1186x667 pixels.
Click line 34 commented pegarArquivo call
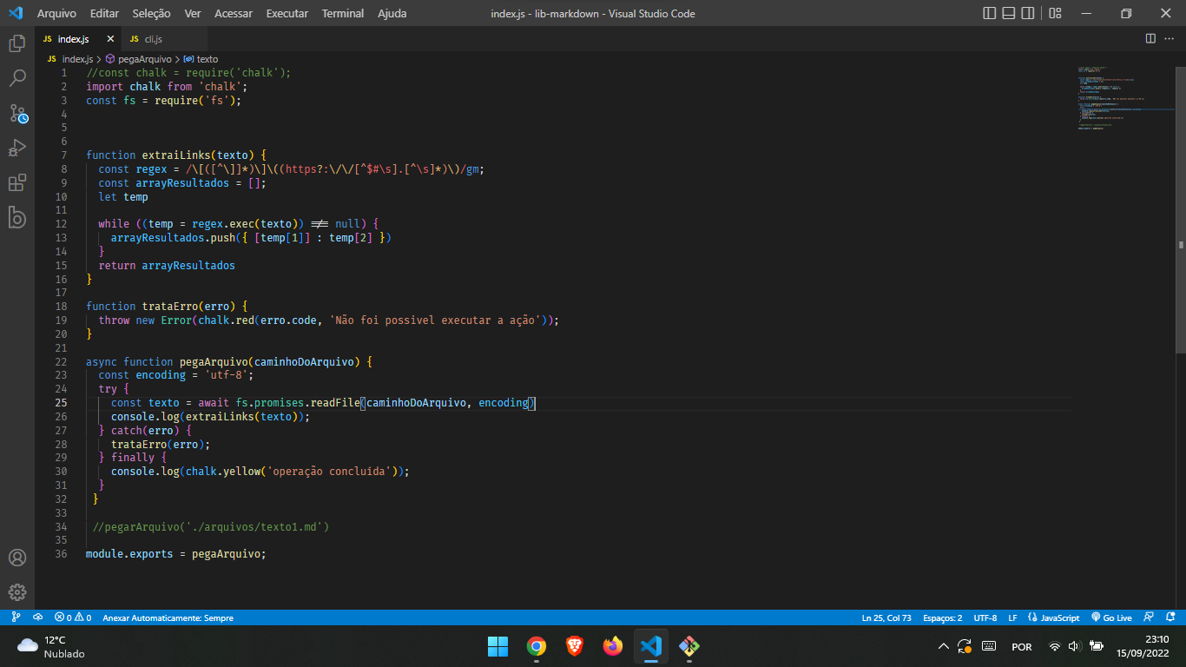pos(211,526)
